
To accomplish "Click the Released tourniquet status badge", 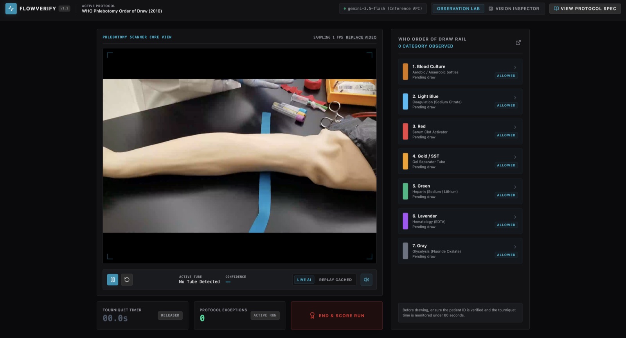I will pyautogui.click(x=170, y=315).
